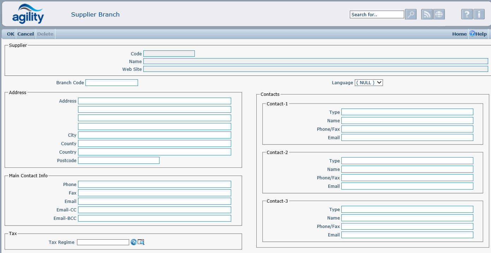Expand the Language dropdown

tap(369, 82)
